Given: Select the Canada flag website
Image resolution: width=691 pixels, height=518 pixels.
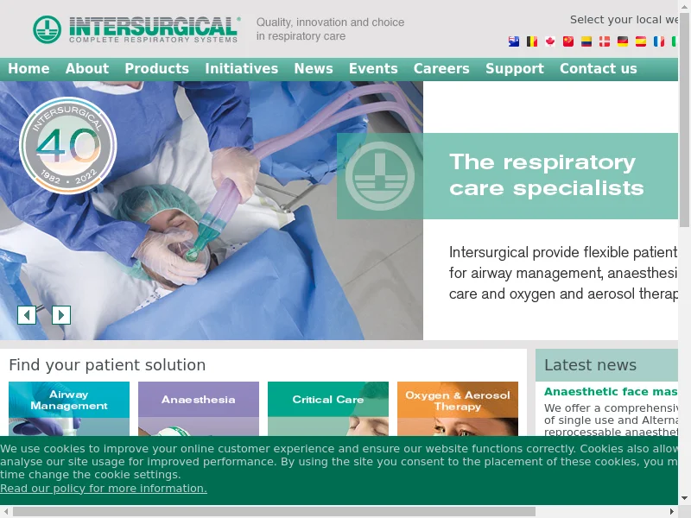Looking at the screenshot, I should tap(550, 41).
